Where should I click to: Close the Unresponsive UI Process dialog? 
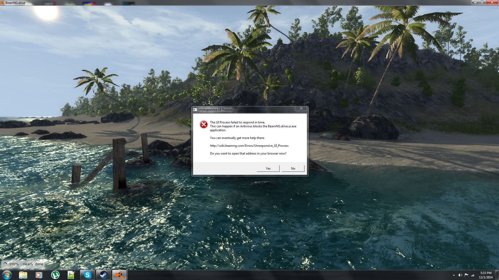point(301,109)
